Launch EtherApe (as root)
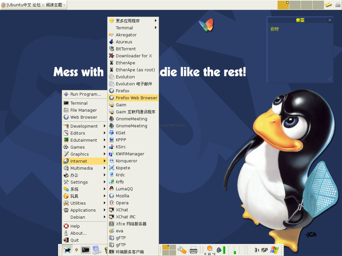 coord(133,70)
